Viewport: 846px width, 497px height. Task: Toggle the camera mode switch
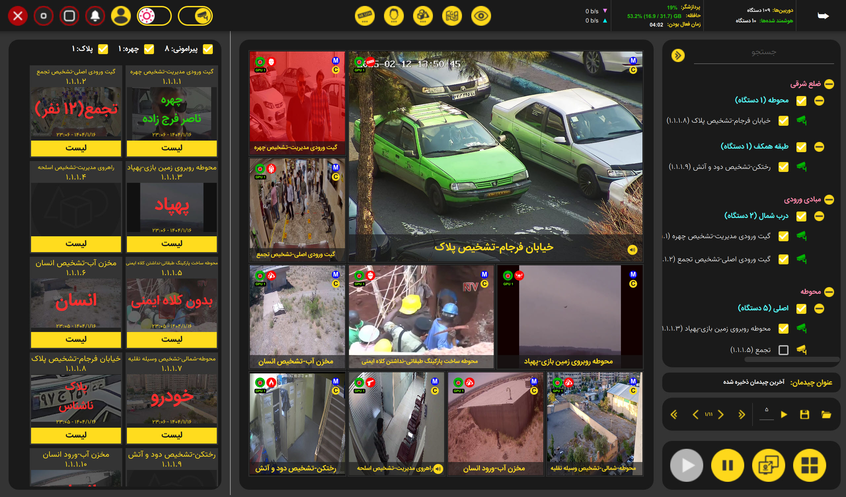click(x=195, y=16)
